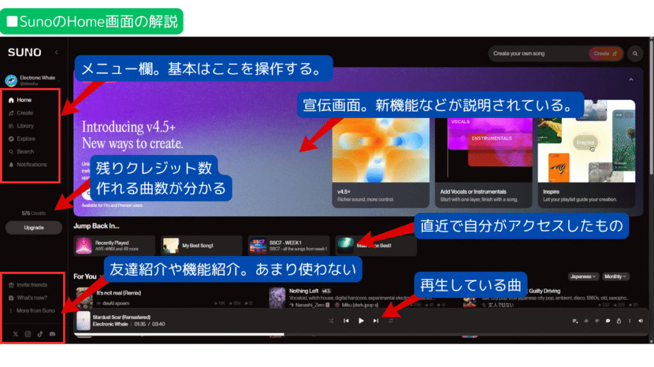The width and height of the screenshot is (654, 367).
Task: Open Search in the sidebar menu
Action: (x=21, y=152)
